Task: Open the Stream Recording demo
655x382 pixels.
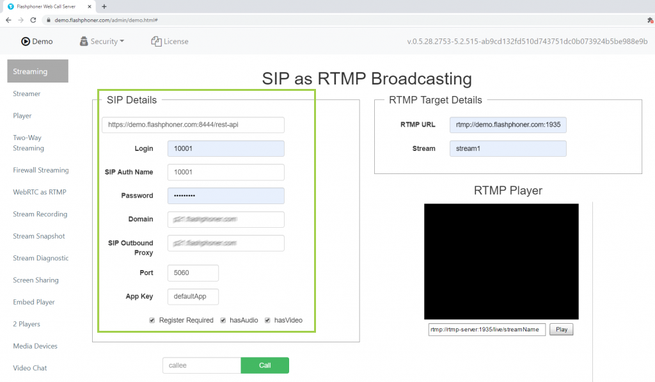Action: pyautogui.click(x=40, y=214)
